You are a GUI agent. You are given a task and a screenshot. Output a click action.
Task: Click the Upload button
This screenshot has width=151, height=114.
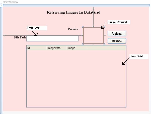point(117,34)
